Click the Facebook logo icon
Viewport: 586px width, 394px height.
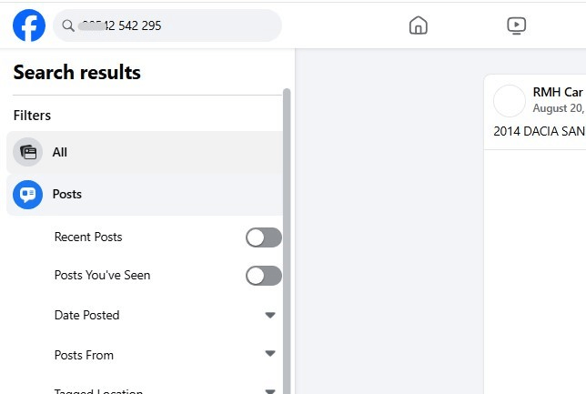[x=29, y=25]
